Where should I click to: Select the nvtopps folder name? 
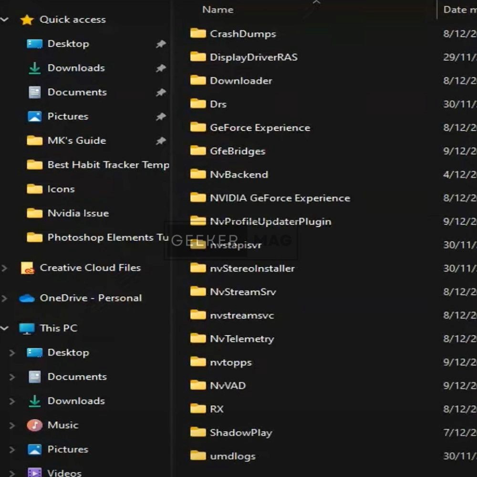pyautogui.click(x=231, y=363)
